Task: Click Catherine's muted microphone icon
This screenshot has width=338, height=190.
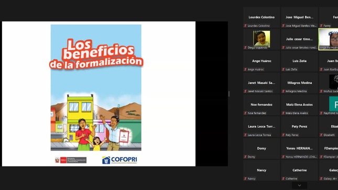Action: point(284,178)
